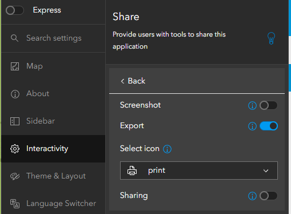Show info for Sharing option
The image size is (291, 214).
click(252, 196)
